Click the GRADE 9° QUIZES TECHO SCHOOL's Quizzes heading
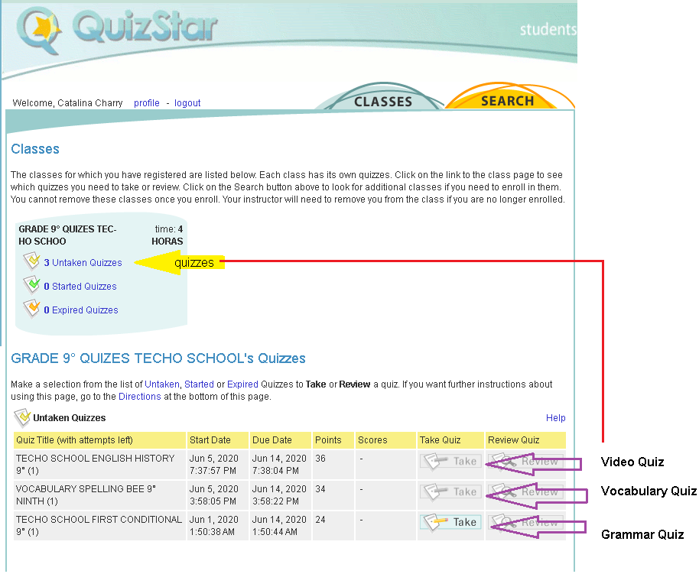The image size is (699, 574). (x=158, y=358)
